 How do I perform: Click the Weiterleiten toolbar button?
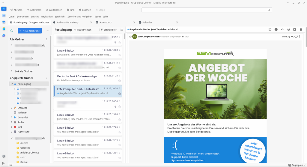click(54, 10)
